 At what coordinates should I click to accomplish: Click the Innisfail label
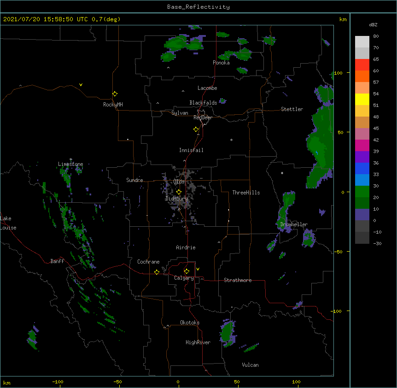191,150
